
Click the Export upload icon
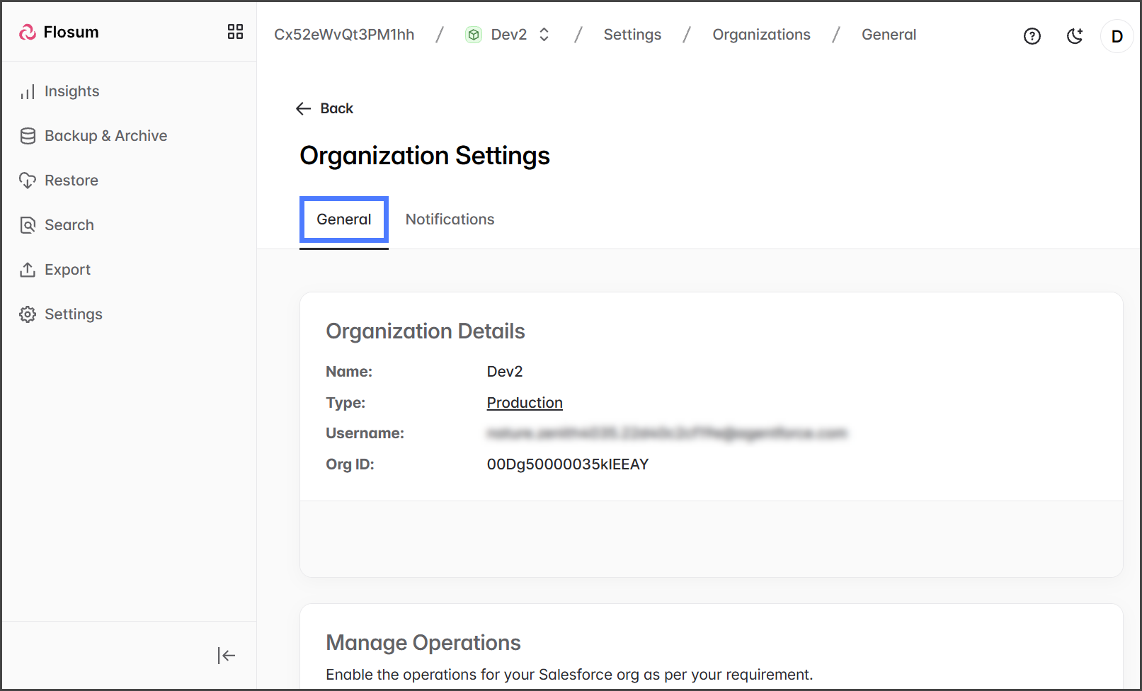click(28, 270)
